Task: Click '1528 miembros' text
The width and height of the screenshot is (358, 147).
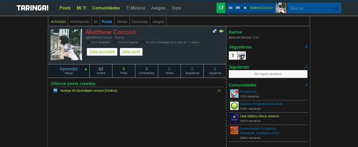Action: 249,97
